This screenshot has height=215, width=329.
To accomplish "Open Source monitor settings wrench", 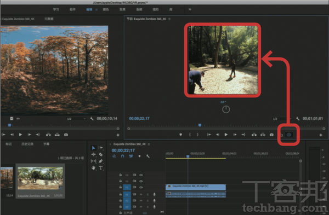I will point(92,119).
